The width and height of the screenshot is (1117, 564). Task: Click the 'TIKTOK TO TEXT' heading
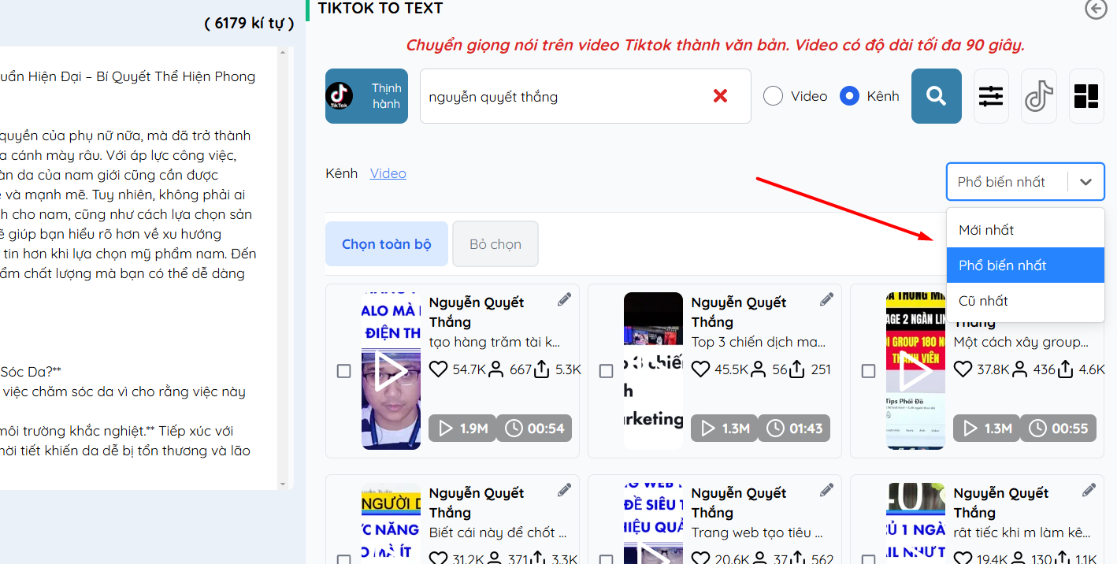click(380, 9)
